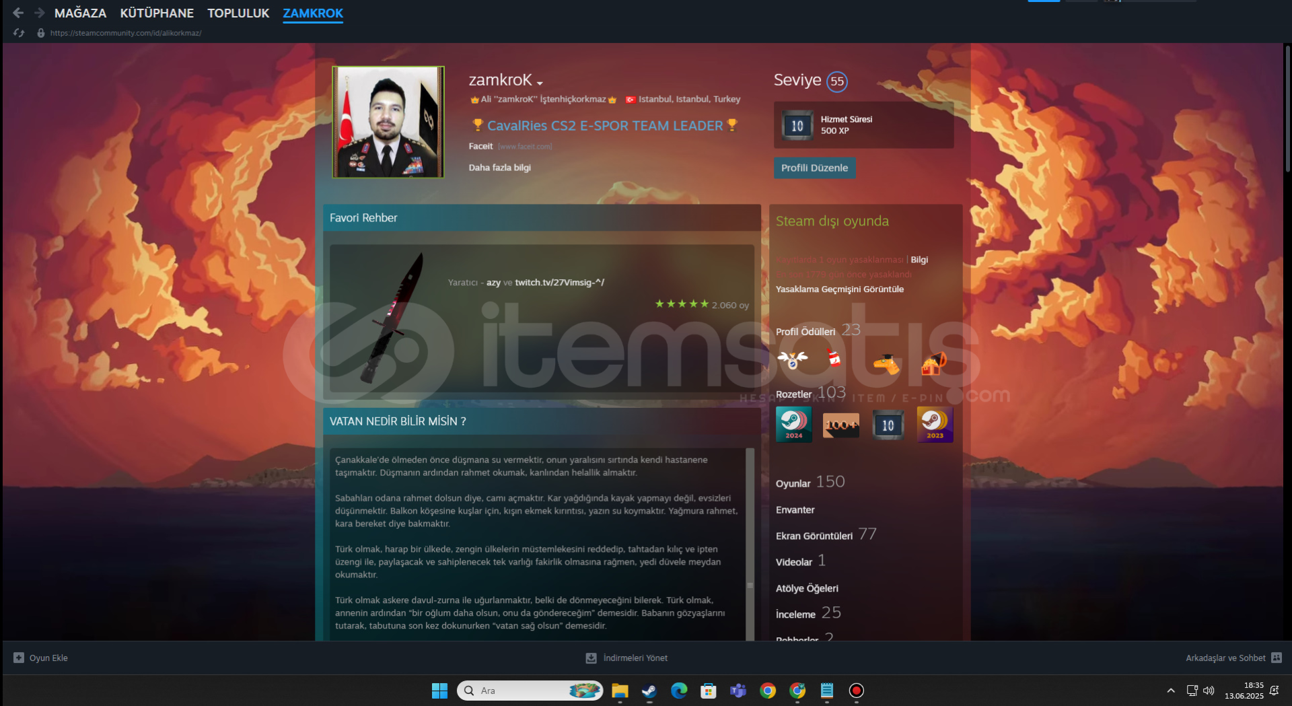
Task: Click the red can profile award icon
Action: (x=834, y=359)
